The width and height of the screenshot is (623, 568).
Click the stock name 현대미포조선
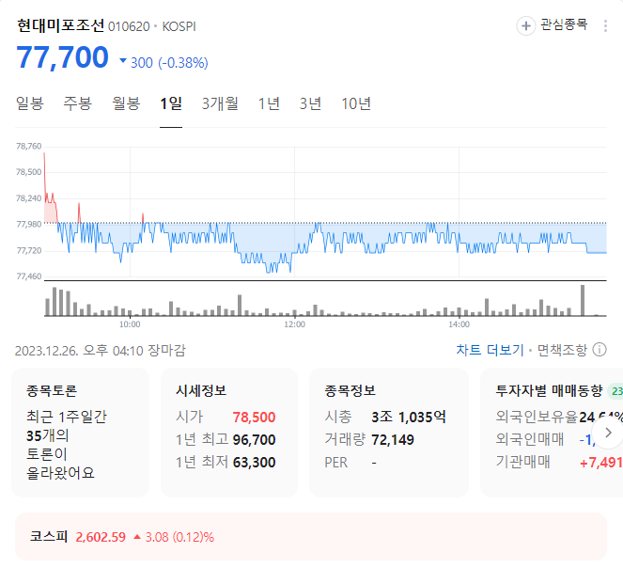[x=60, y=25]
